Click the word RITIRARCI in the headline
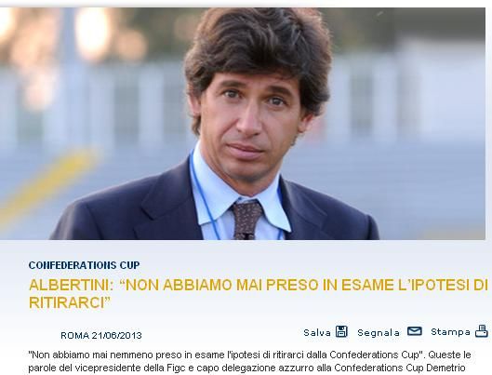The height and width of the screenshot is (375, 492). pyautogui.click(x=67, y=302)
